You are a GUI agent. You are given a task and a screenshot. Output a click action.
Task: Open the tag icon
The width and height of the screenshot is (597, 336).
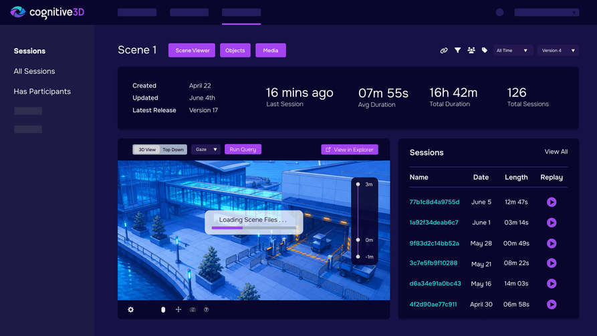click(x=484, y=50)
